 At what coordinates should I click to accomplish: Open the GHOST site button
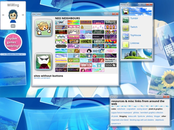[x=98, y=41]
